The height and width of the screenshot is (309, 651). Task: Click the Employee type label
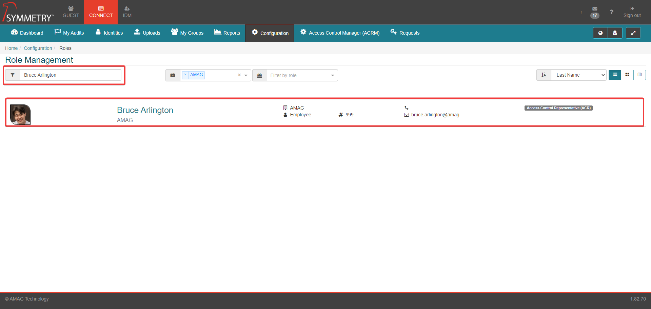click(300, 115)
